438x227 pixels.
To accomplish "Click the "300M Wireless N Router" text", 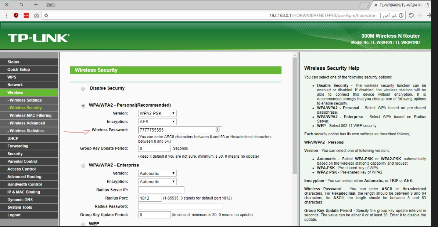I will point(391,36).
